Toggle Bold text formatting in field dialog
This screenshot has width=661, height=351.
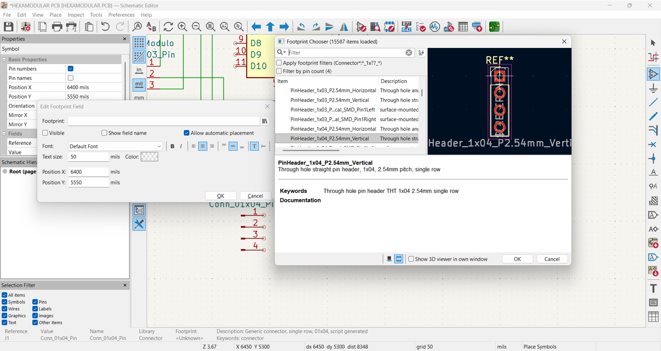click(172, 147)
